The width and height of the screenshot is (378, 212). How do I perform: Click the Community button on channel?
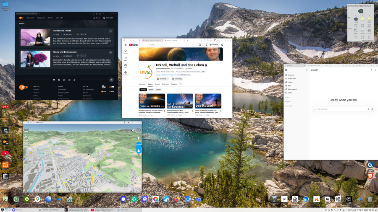[177, 78]
